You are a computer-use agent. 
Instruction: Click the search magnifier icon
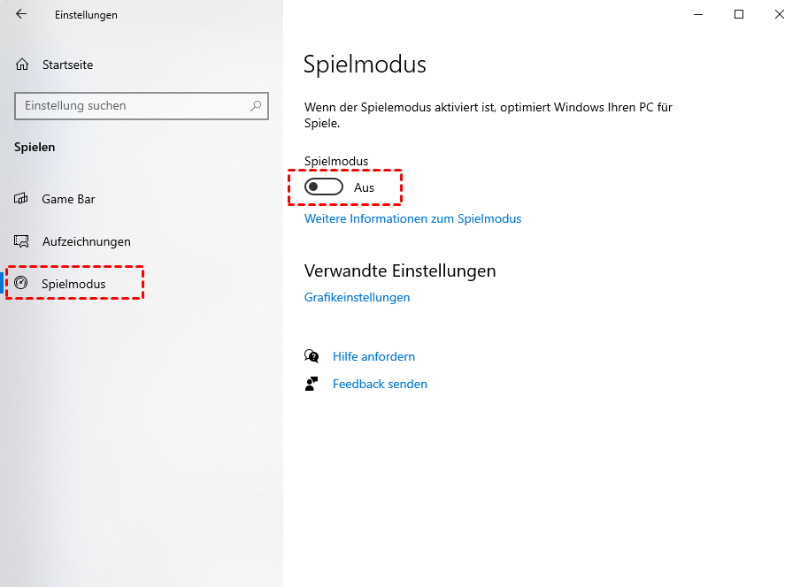(x=256, y=106)
